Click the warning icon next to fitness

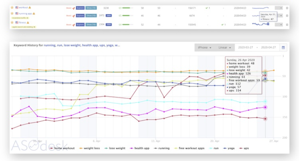28,23
